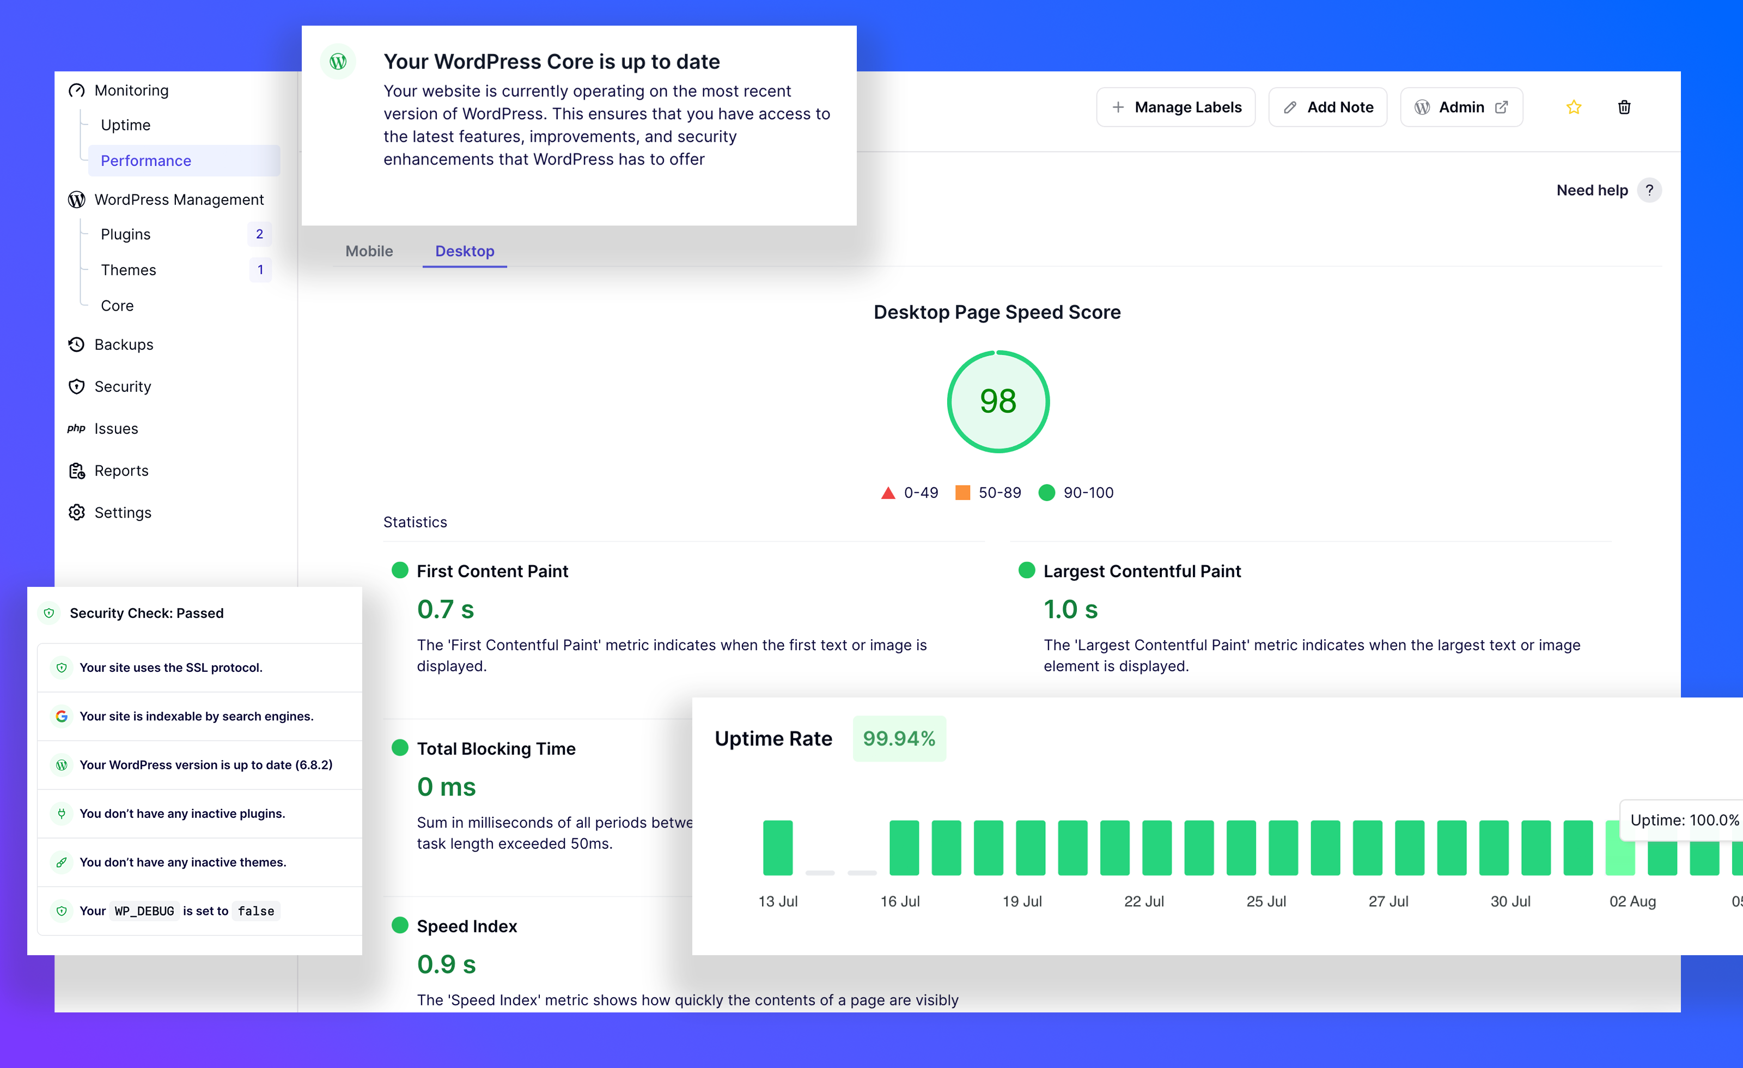Click the Backups clock icon in sidebar
The image size is (1743, 1068).
click(76, 344)
